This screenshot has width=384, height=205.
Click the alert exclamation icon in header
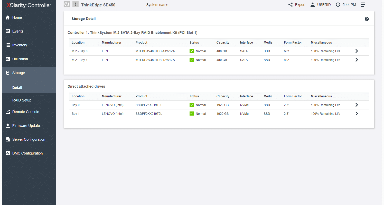76,4
